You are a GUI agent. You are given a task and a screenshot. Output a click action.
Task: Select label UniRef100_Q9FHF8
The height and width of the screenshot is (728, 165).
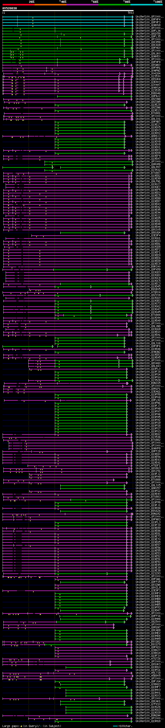(x=148, y=62)
